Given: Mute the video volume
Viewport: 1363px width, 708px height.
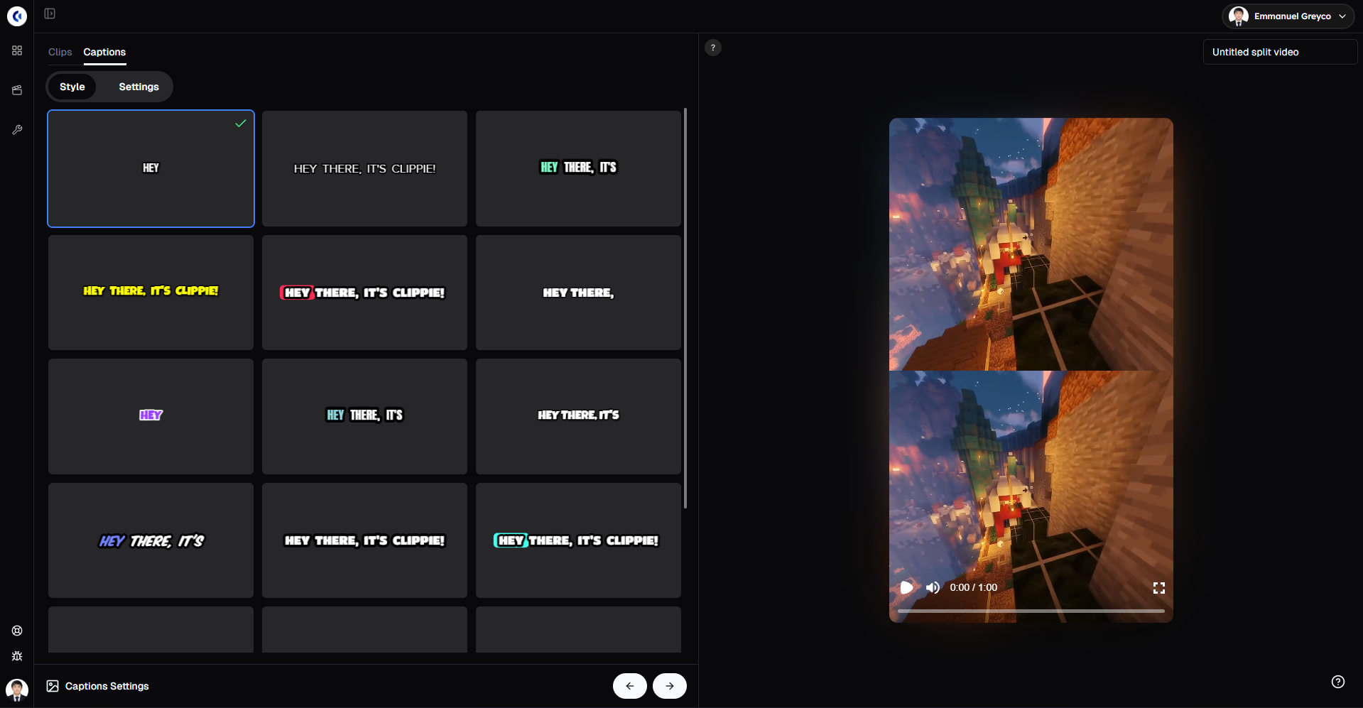Looking at the screenshot, I should pos(933,587).
